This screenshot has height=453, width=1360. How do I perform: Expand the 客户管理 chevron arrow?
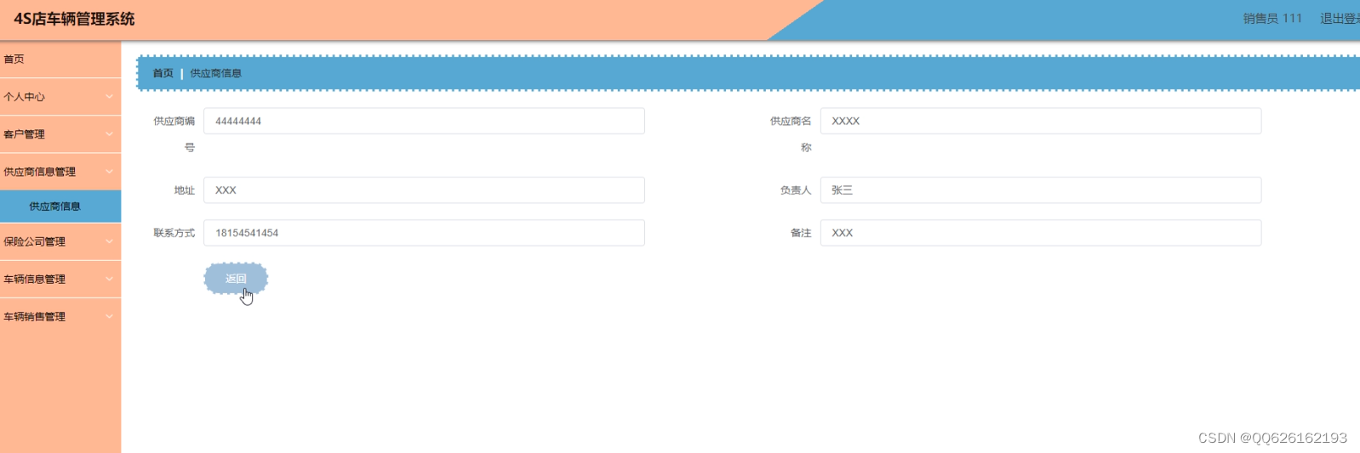(x=109, y=134)
